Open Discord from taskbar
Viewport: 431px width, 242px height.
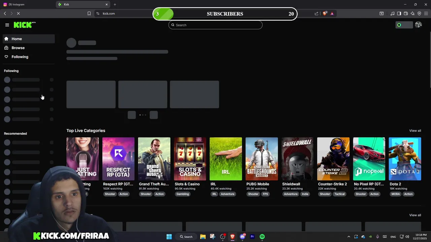[x=242, y=237]
